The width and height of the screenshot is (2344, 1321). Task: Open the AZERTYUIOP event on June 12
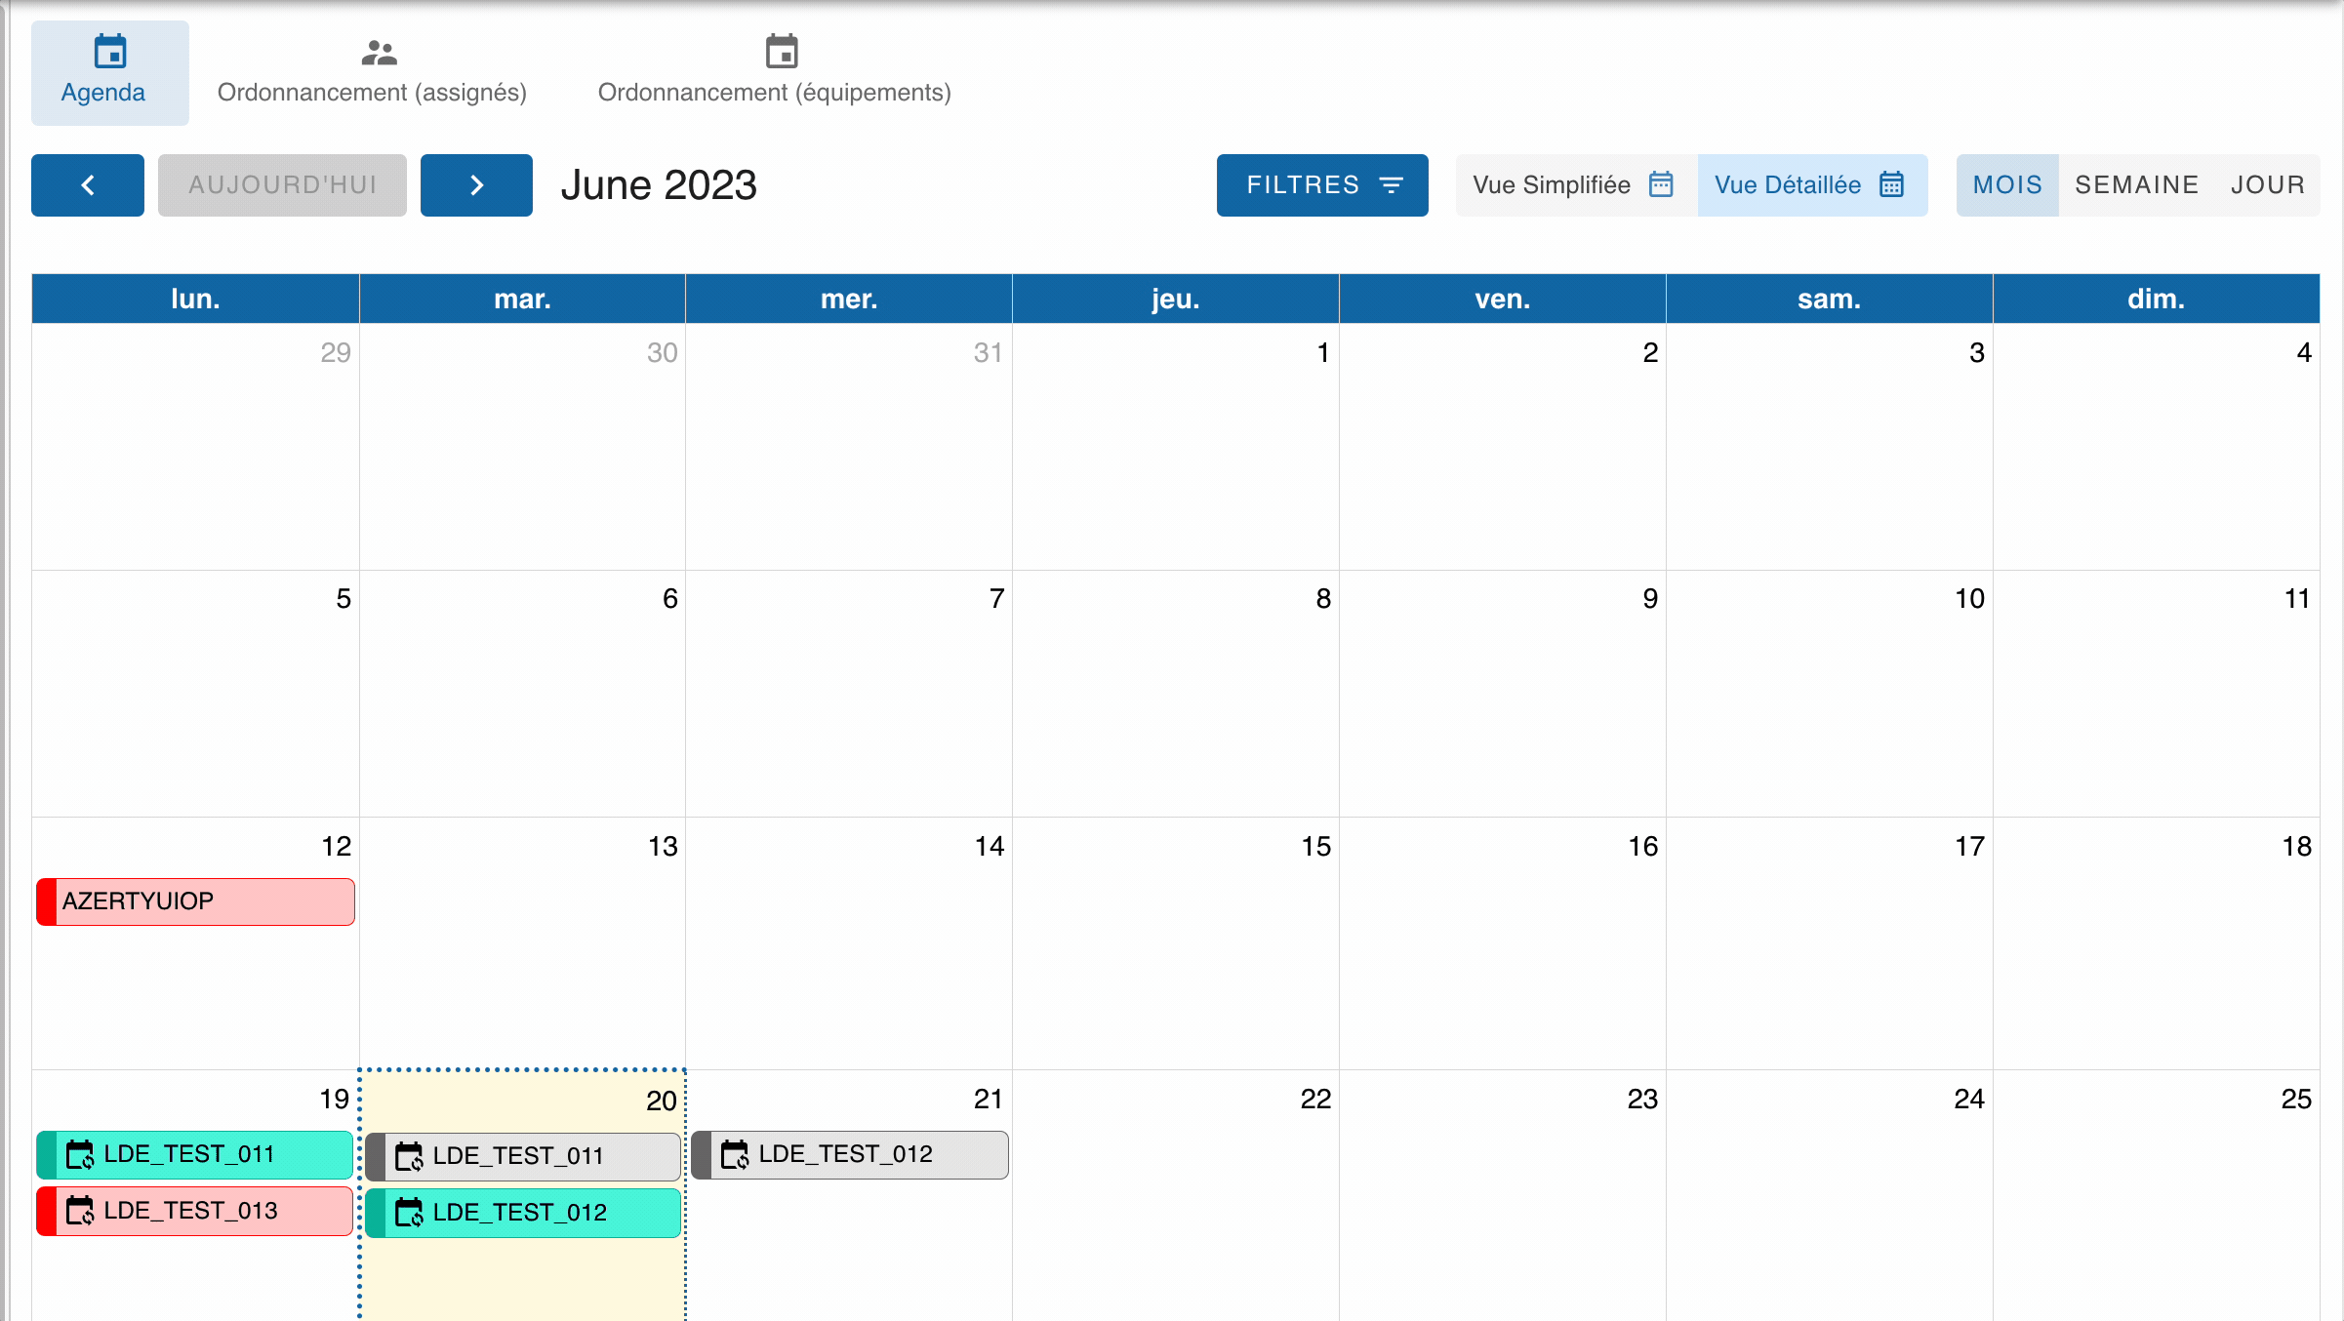click(195, 901)
